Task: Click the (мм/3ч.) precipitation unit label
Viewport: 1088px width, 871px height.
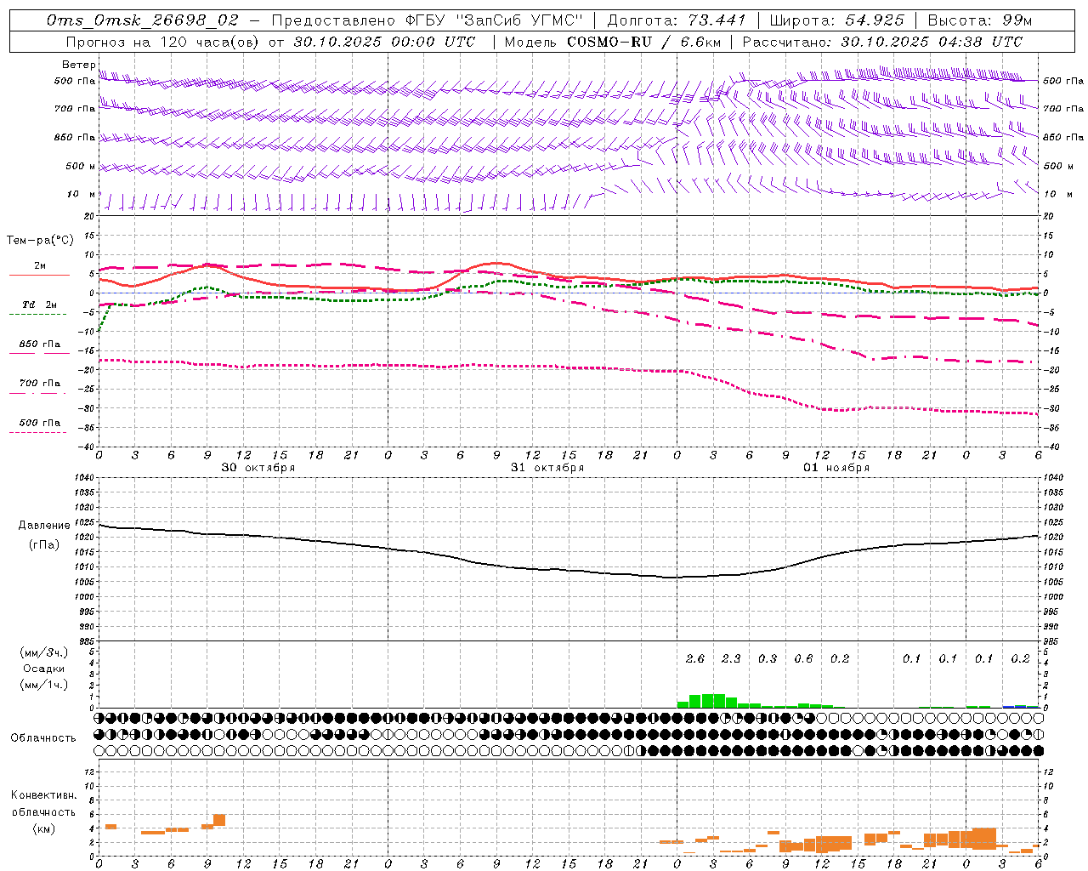Action: point(43,652)
